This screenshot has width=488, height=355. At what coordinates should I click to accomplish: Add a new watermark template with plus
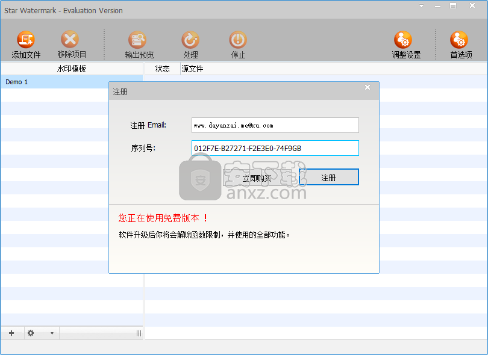(11, 333)
